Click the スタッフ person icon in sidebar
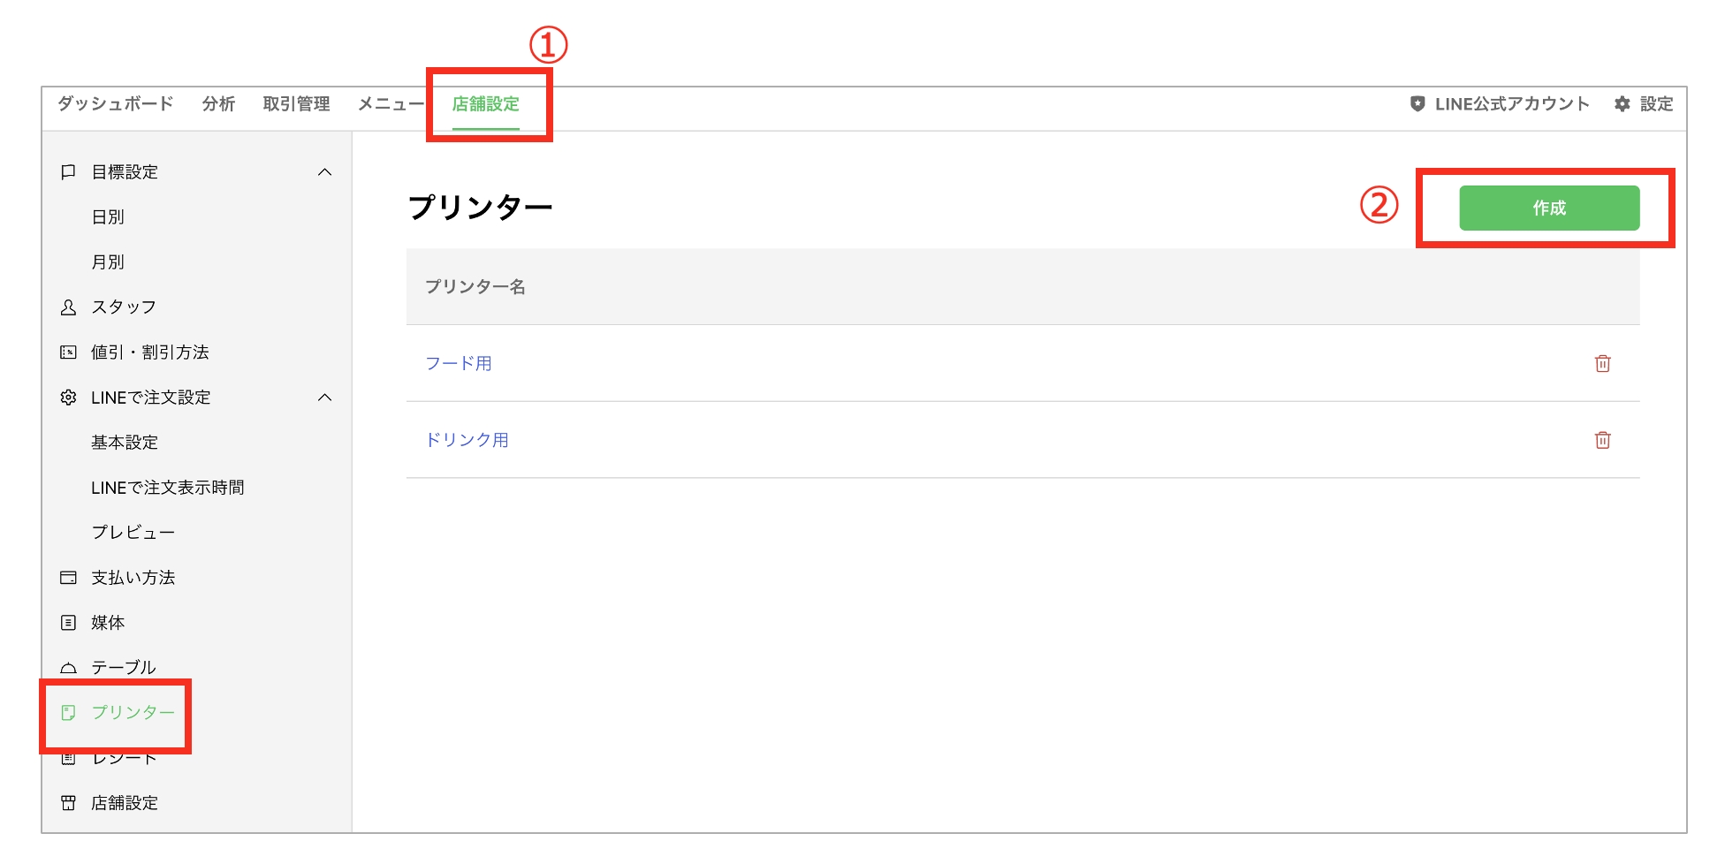This screenshot has height=864, width=1725. [x=68, y=307]
